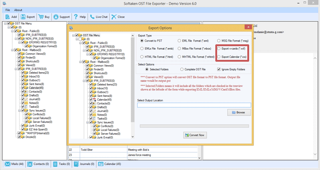The height and width of the screenshot is (170, 320).
Task: Click the contacts icon in the dialog's Contacts(0) row
Action: click(x=95, y=103)
